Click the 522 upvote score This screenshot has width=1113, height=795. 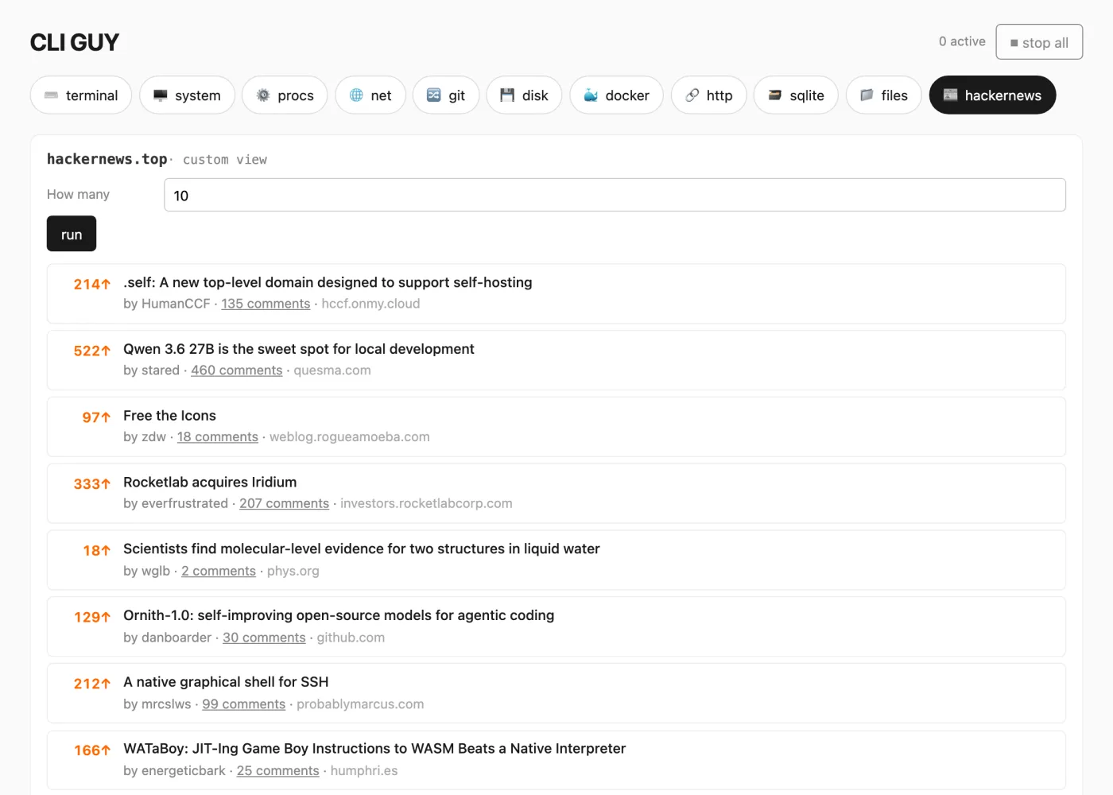pyautogui.click(x=92, y=351)
